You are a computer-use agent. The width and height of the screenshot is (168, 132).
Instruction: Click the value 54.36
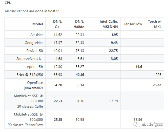[x=80, y=101]
